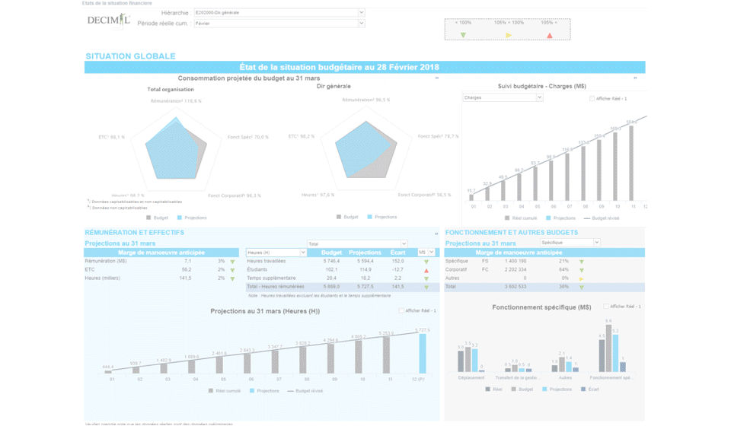This screenshot has width=731, height=426.
Task: Click the green triangle legend indicator
Action: tap(463, 35)
